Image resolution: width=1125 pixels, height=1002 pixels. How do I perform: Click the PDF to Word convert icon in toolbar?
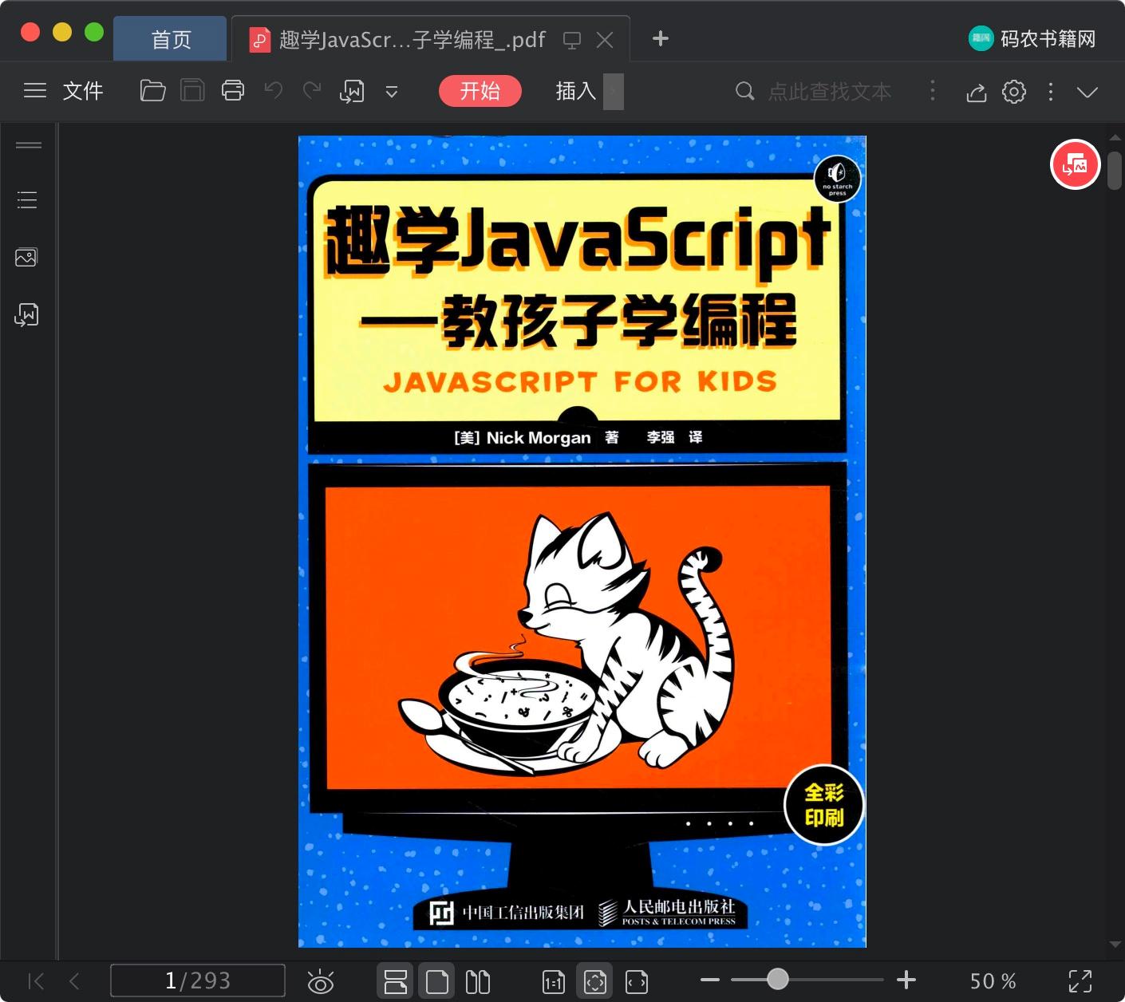352,92
